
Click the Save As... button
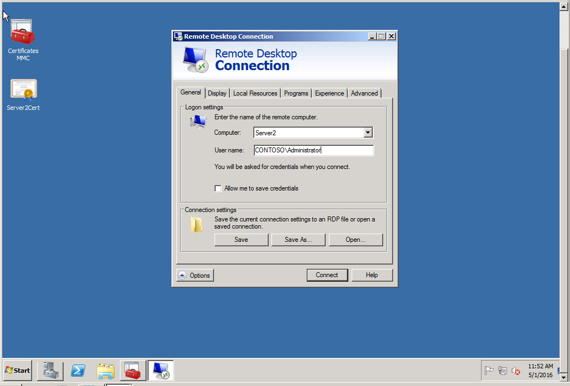tap(298, 240)
